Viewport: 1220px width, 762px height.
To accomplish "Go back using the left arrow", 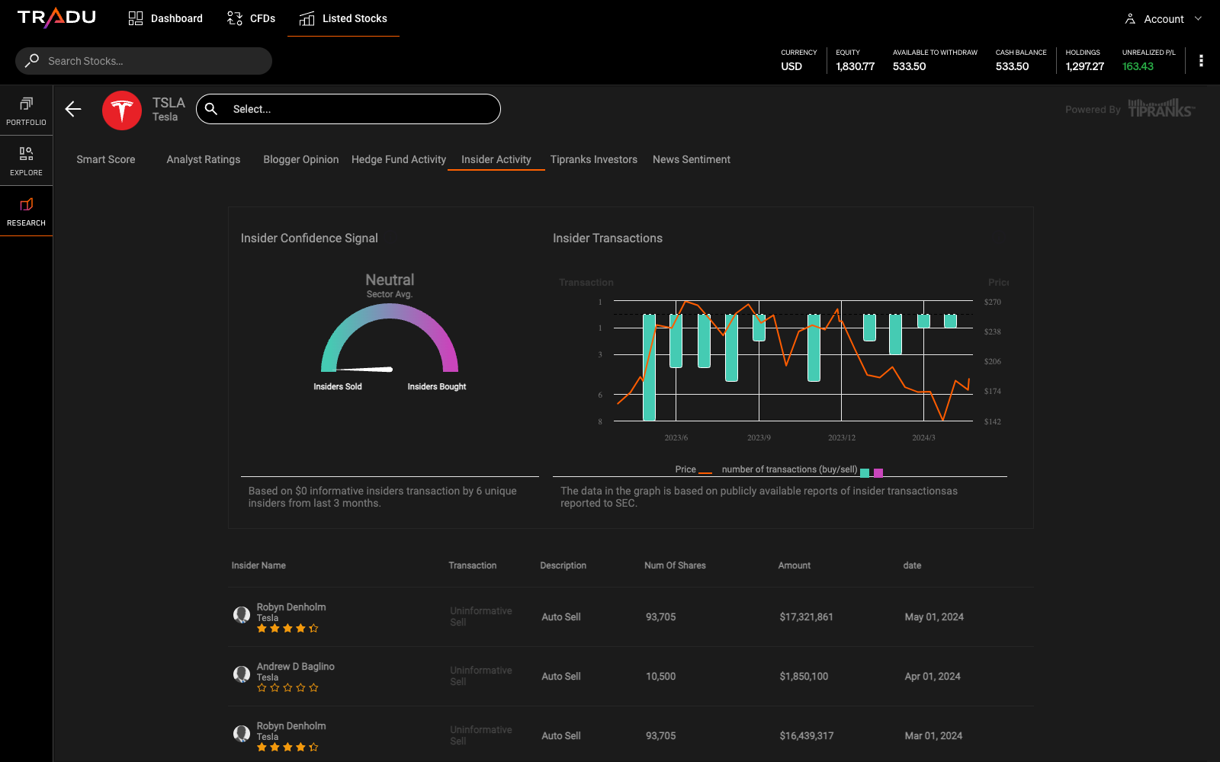I will pos(73,109).
